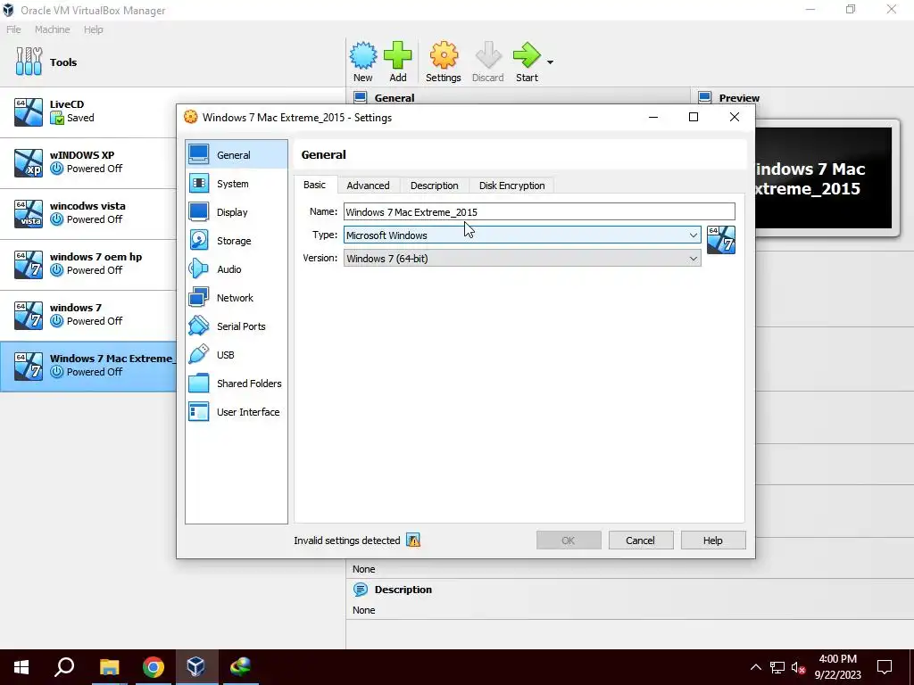
Task: Open the notification center icon
Action: (885, 667)
